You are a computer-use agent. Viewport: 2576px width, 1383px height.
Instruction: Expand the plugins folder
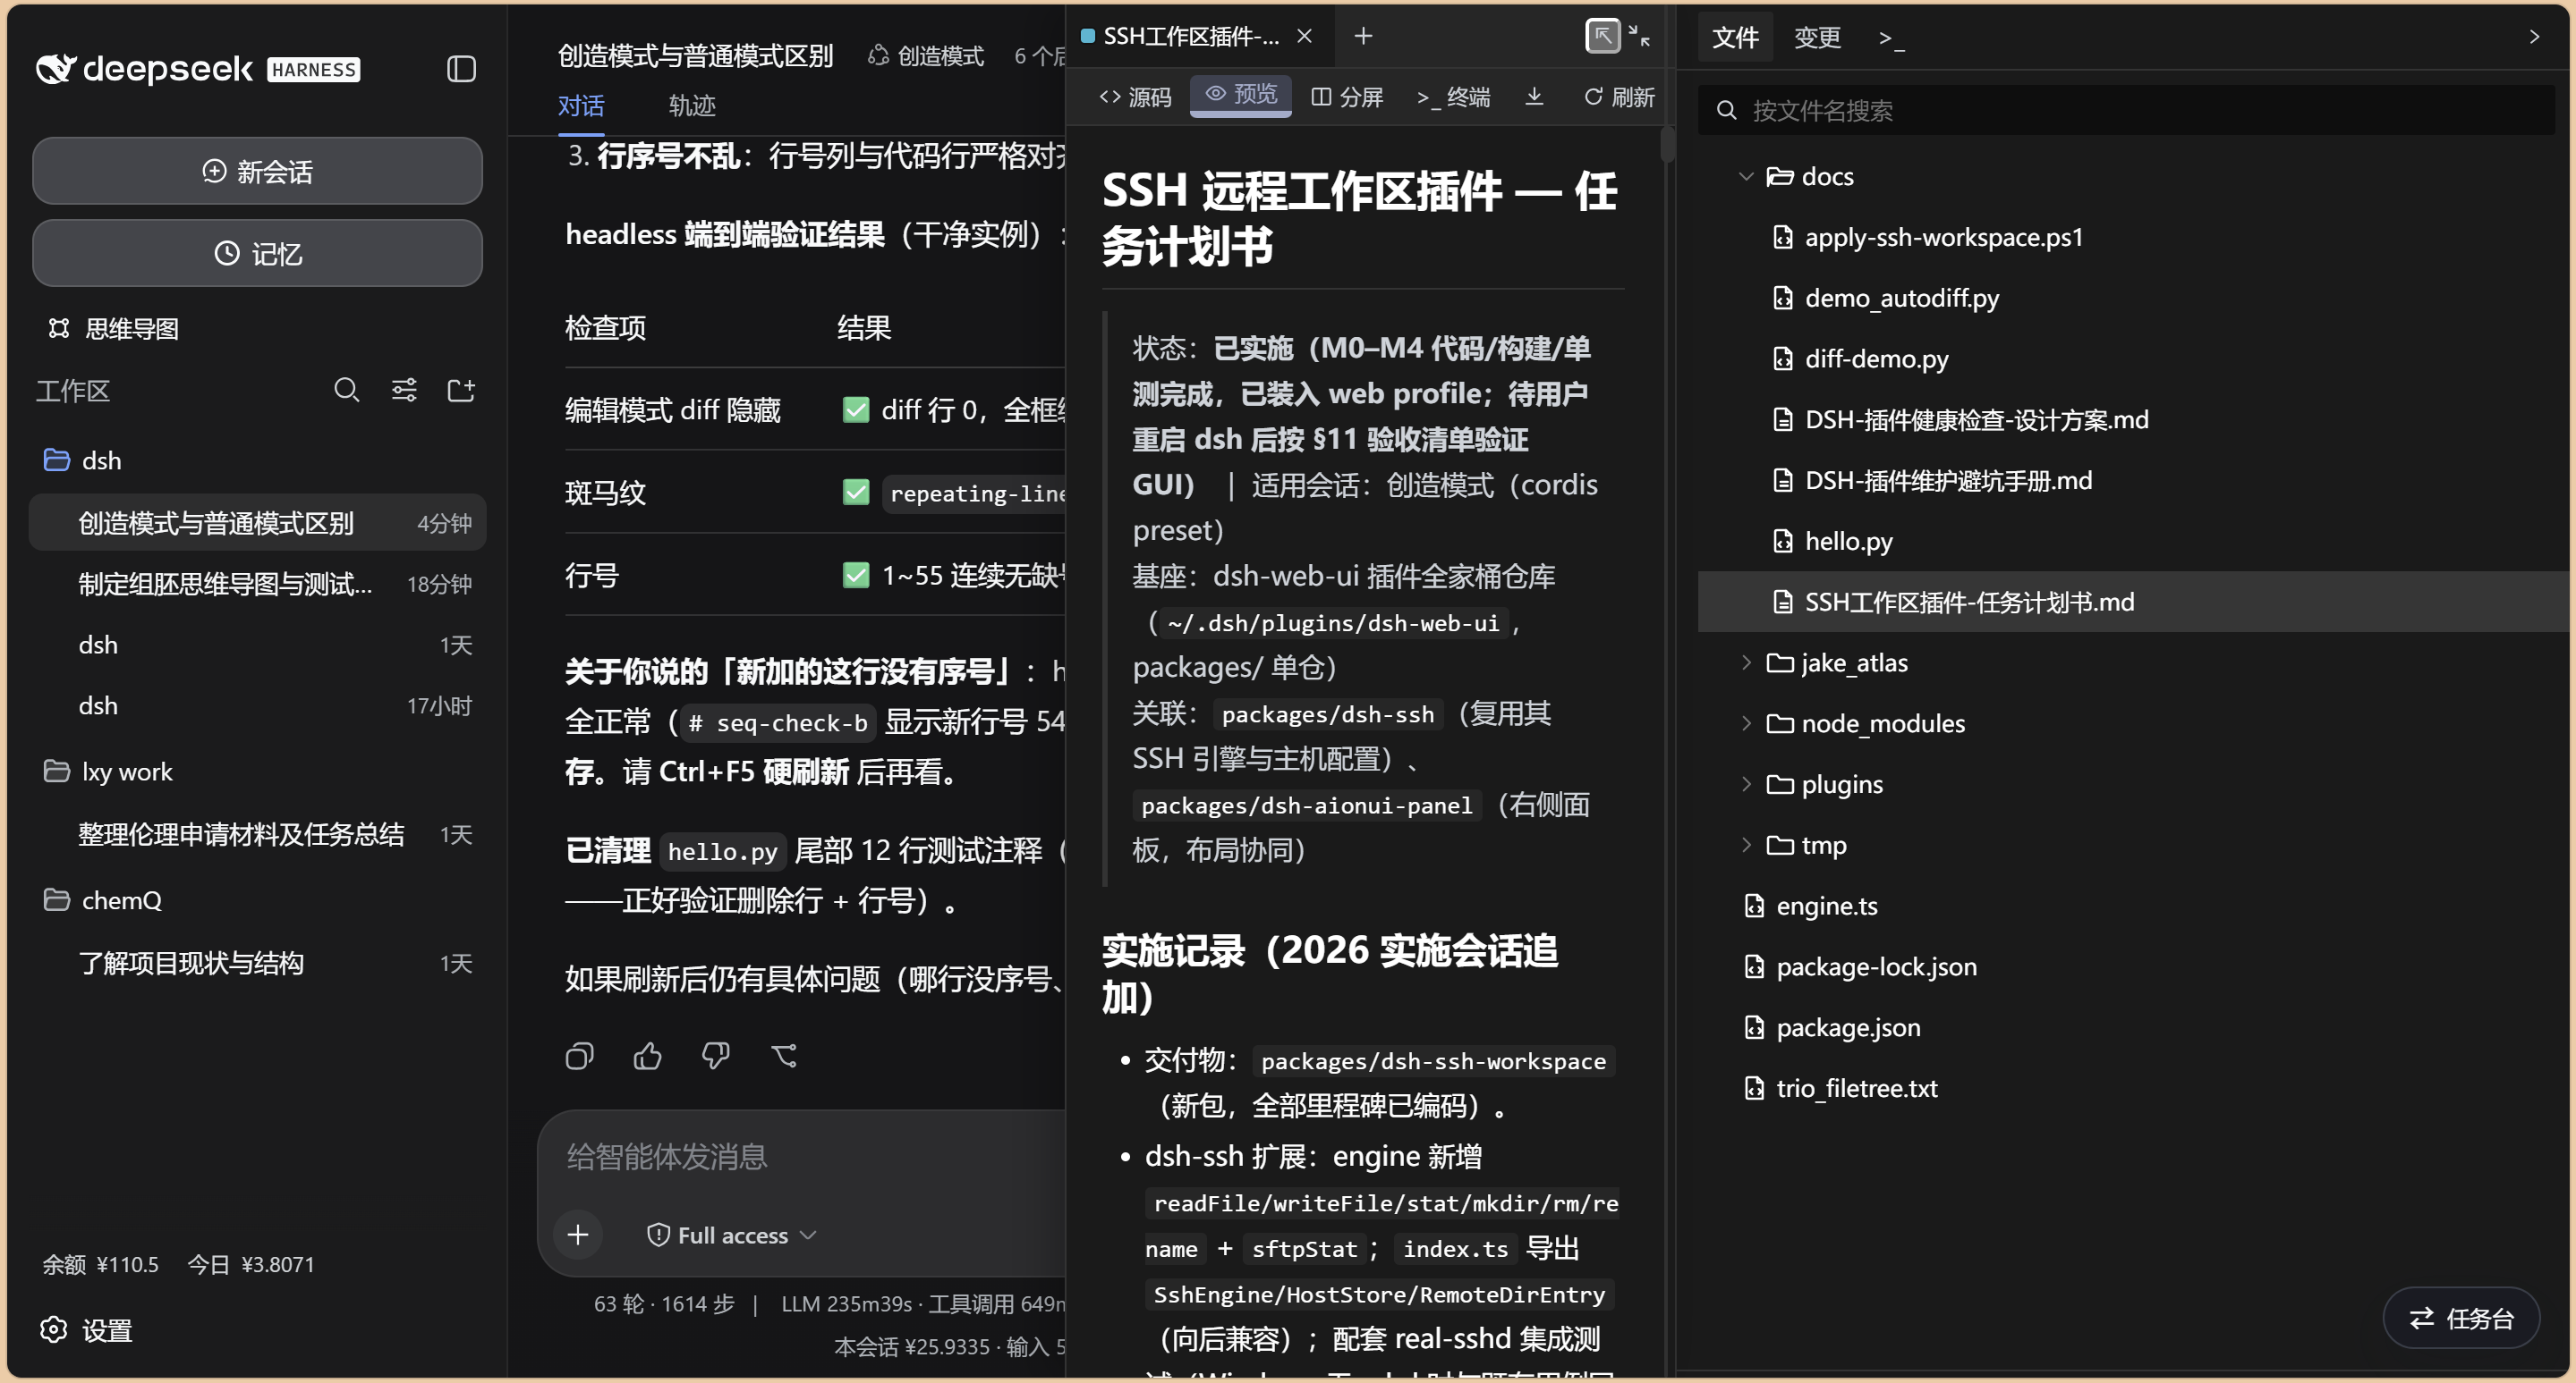pos(1746,784)
